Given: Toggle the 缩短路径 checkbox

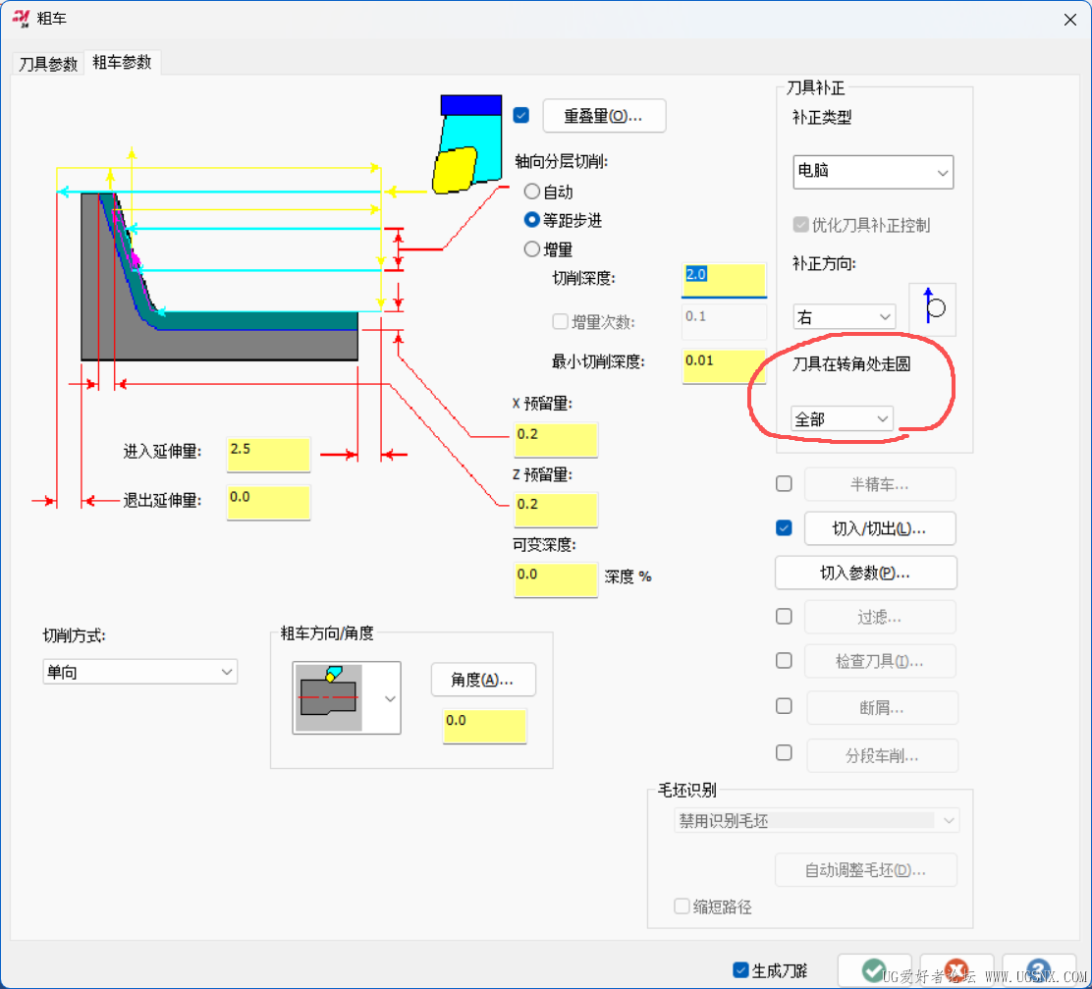Looking at the screenshot, I should 682,907.
